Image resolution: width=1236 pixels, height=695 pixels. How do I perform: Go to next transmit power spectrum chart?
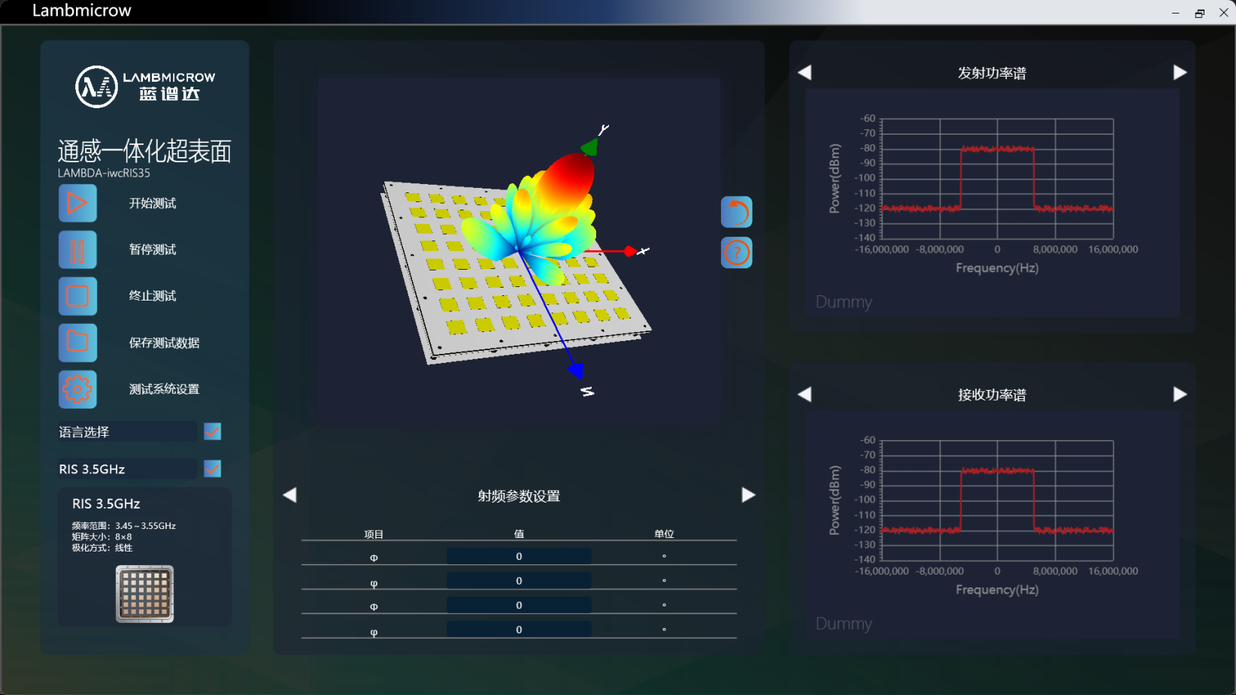click(1180, 73)
